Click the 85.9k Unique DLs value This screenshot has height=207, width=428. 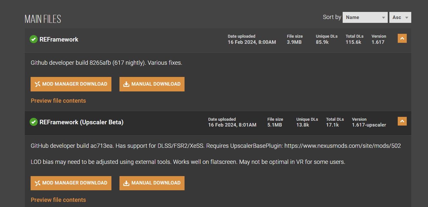click(322, 42)
